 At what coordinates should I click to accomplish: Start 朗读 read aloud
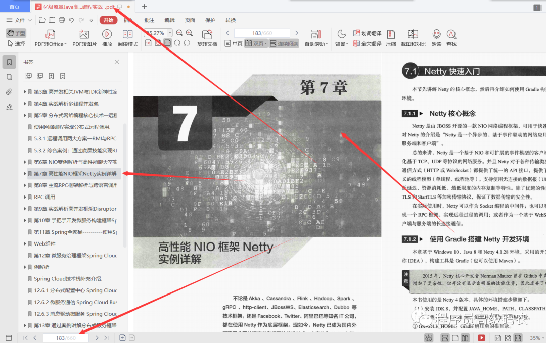click(436, 38)
